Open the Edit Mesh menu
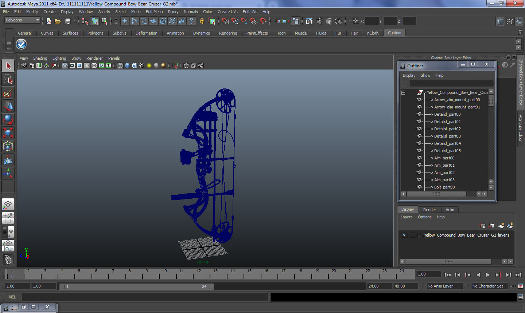The width and height of the screenshot is (525, 313). click(154, 12)
